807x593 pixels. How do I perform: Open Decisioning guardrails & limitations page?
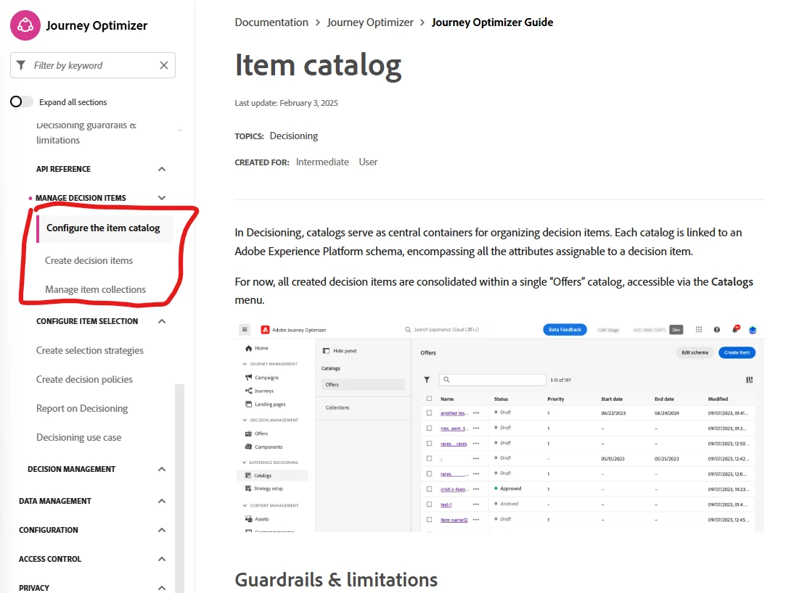pos(86,133)
